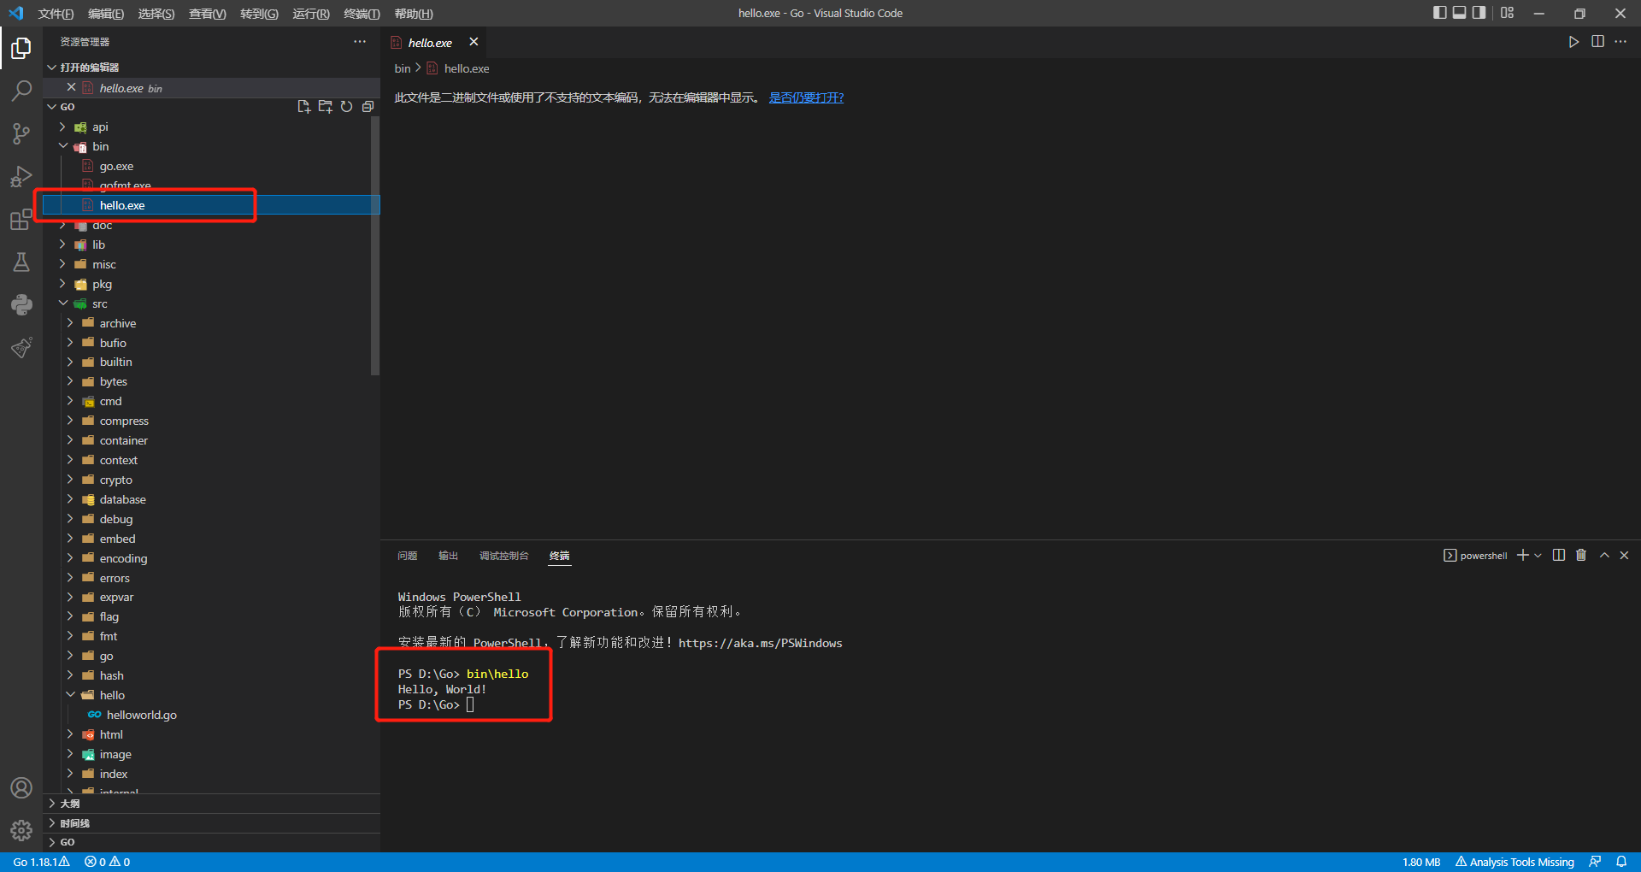The height and width of the screenshot is (872, 1641).
Task: Open helloworld.go in the file tree
Action: pyautogui.click(x=141, y=715)
